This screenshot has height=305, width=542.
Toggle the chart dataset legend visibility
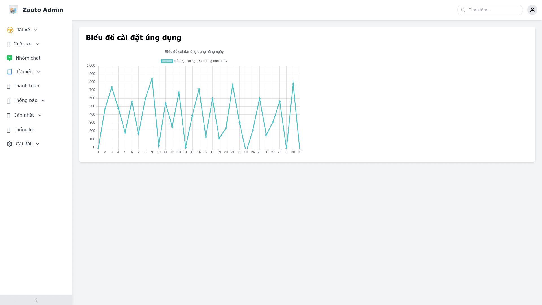[200, 61]
